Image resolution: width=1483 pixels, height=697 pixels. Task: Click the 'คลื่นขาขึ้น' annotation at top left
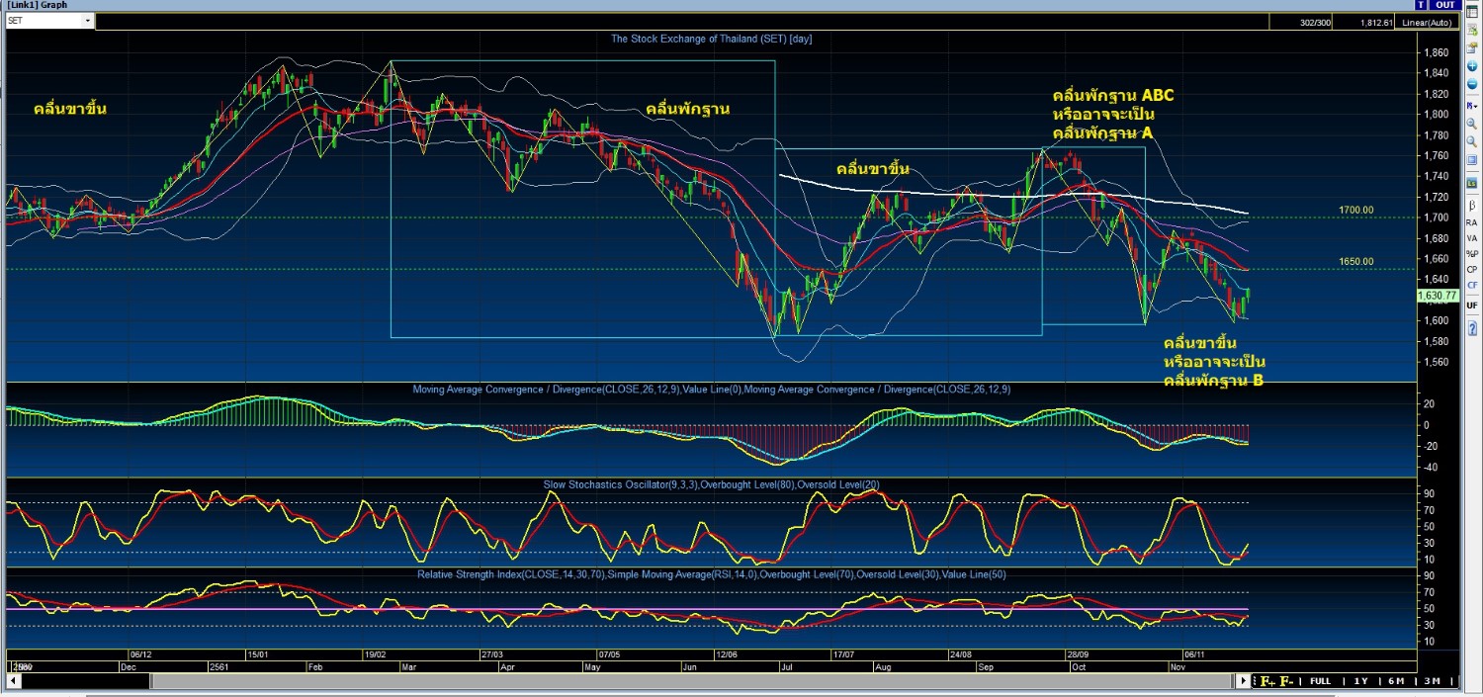tap(69, 109)
